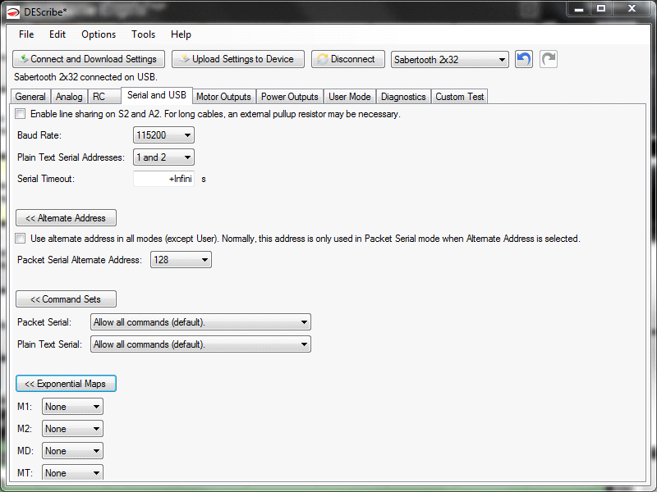
Task: Switch to the Custom Test tab
Action: (x=460, y=97)
